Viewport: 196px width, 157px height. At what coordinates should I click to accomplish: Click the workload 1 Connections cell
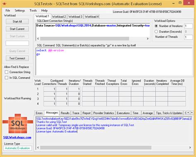pyautogui.click(x=50, y=89)
